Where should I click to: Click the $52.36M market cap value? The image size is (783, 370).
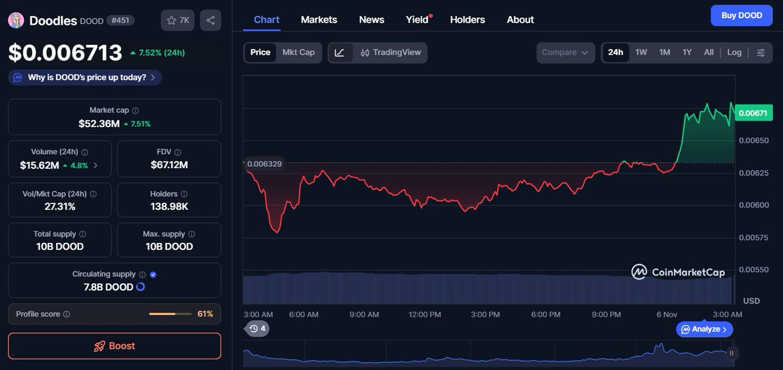[99, 124]
